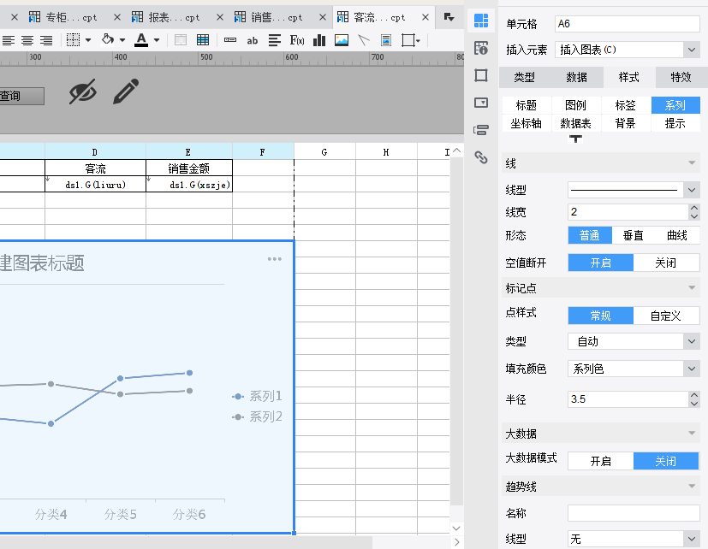Insert rich text with lines icon

274,40
